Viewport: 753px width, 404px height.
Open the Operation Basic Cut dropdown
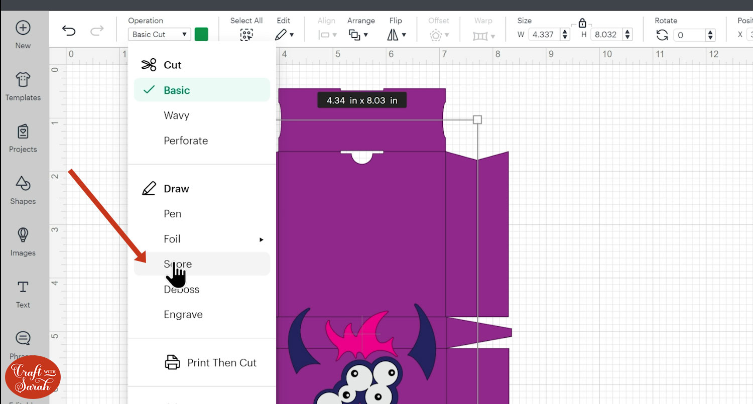(159, 35)
